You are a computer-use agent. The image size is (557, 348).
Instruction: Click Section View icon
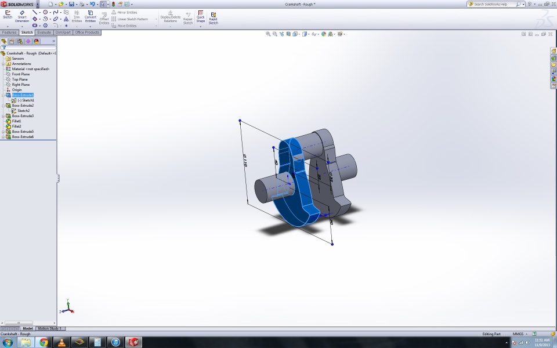pos(288,34)
